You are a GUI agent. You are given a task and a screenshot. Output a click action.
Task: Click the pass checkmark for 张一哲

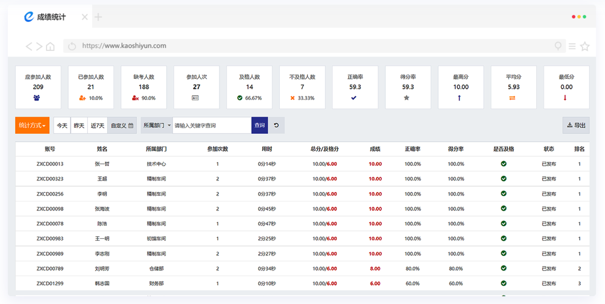click(503, 164)
